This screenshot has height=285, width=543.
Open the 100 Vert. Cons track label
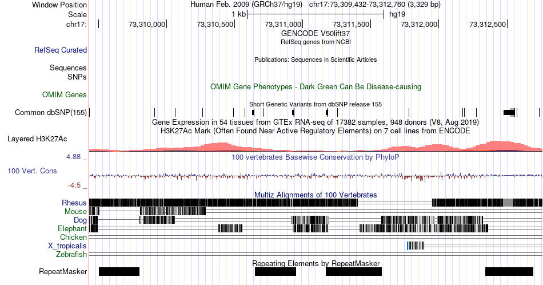(x=32, y=171)
